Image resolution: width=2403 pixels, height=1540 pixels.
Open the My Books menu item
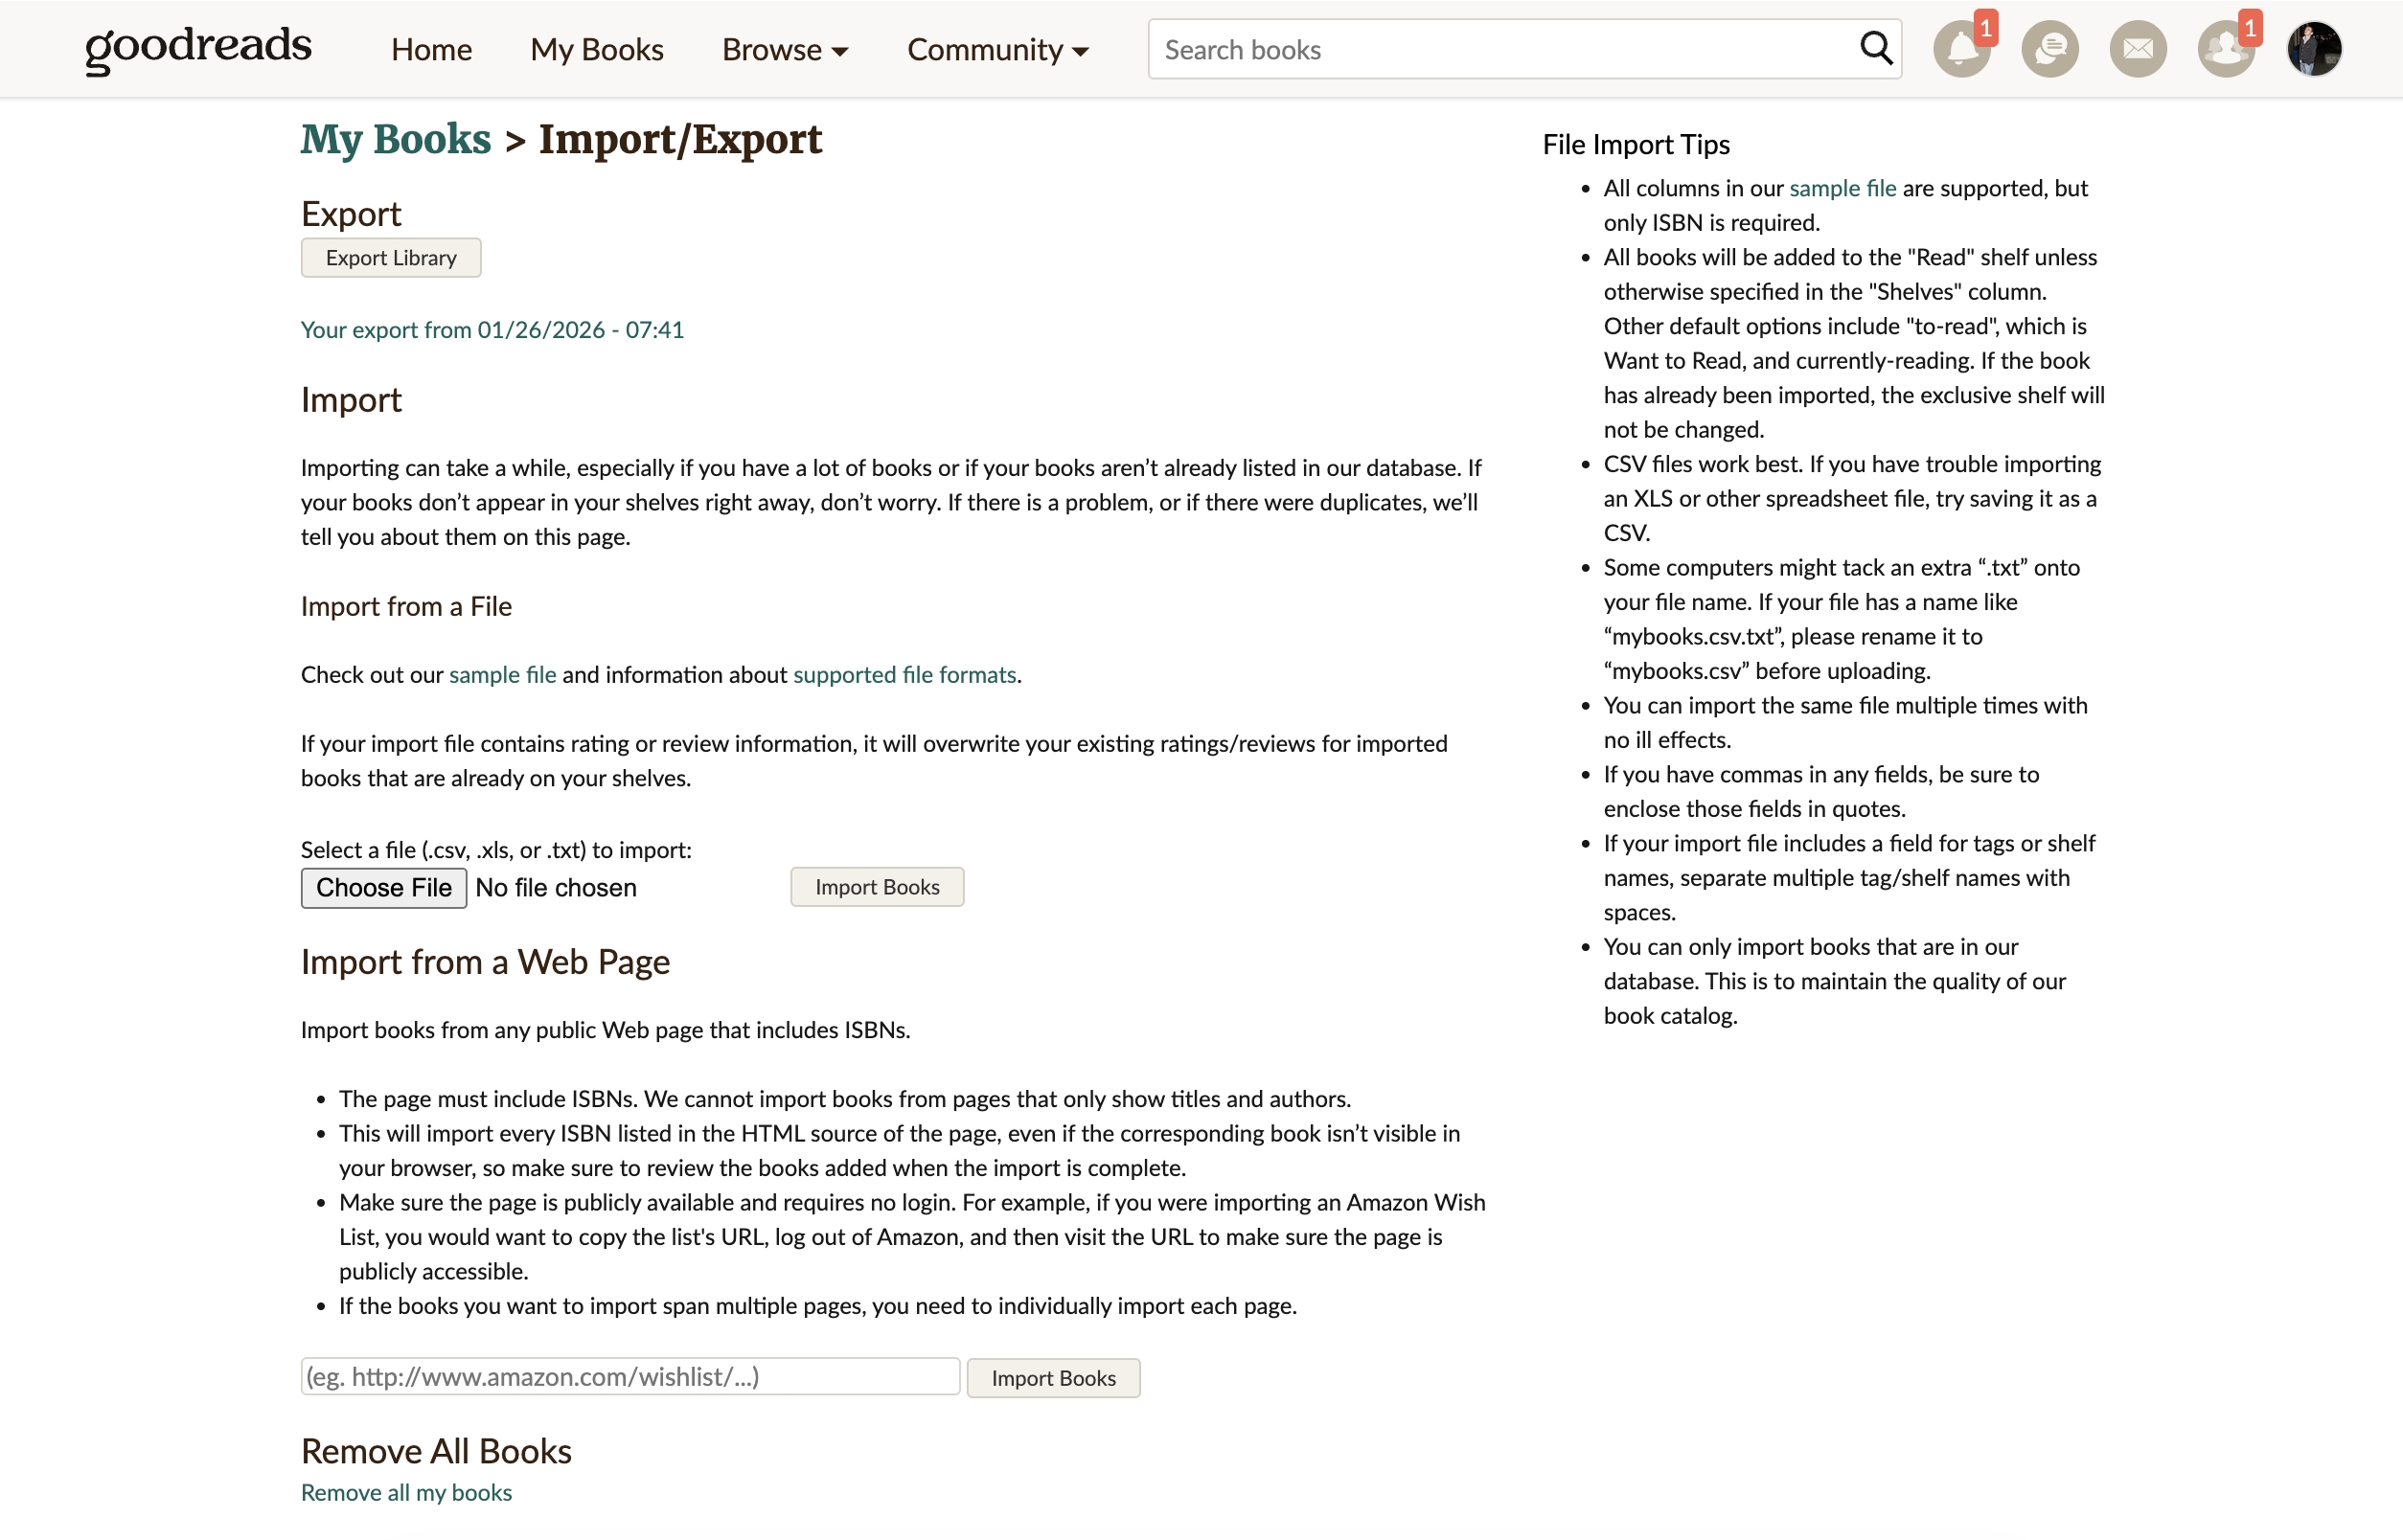596,49
